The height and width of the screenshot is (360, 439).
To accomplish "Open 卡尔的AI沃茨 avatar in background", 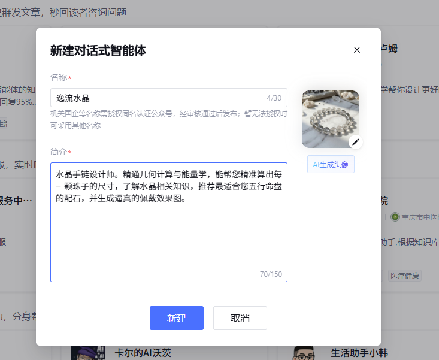I will pos(88,353).
